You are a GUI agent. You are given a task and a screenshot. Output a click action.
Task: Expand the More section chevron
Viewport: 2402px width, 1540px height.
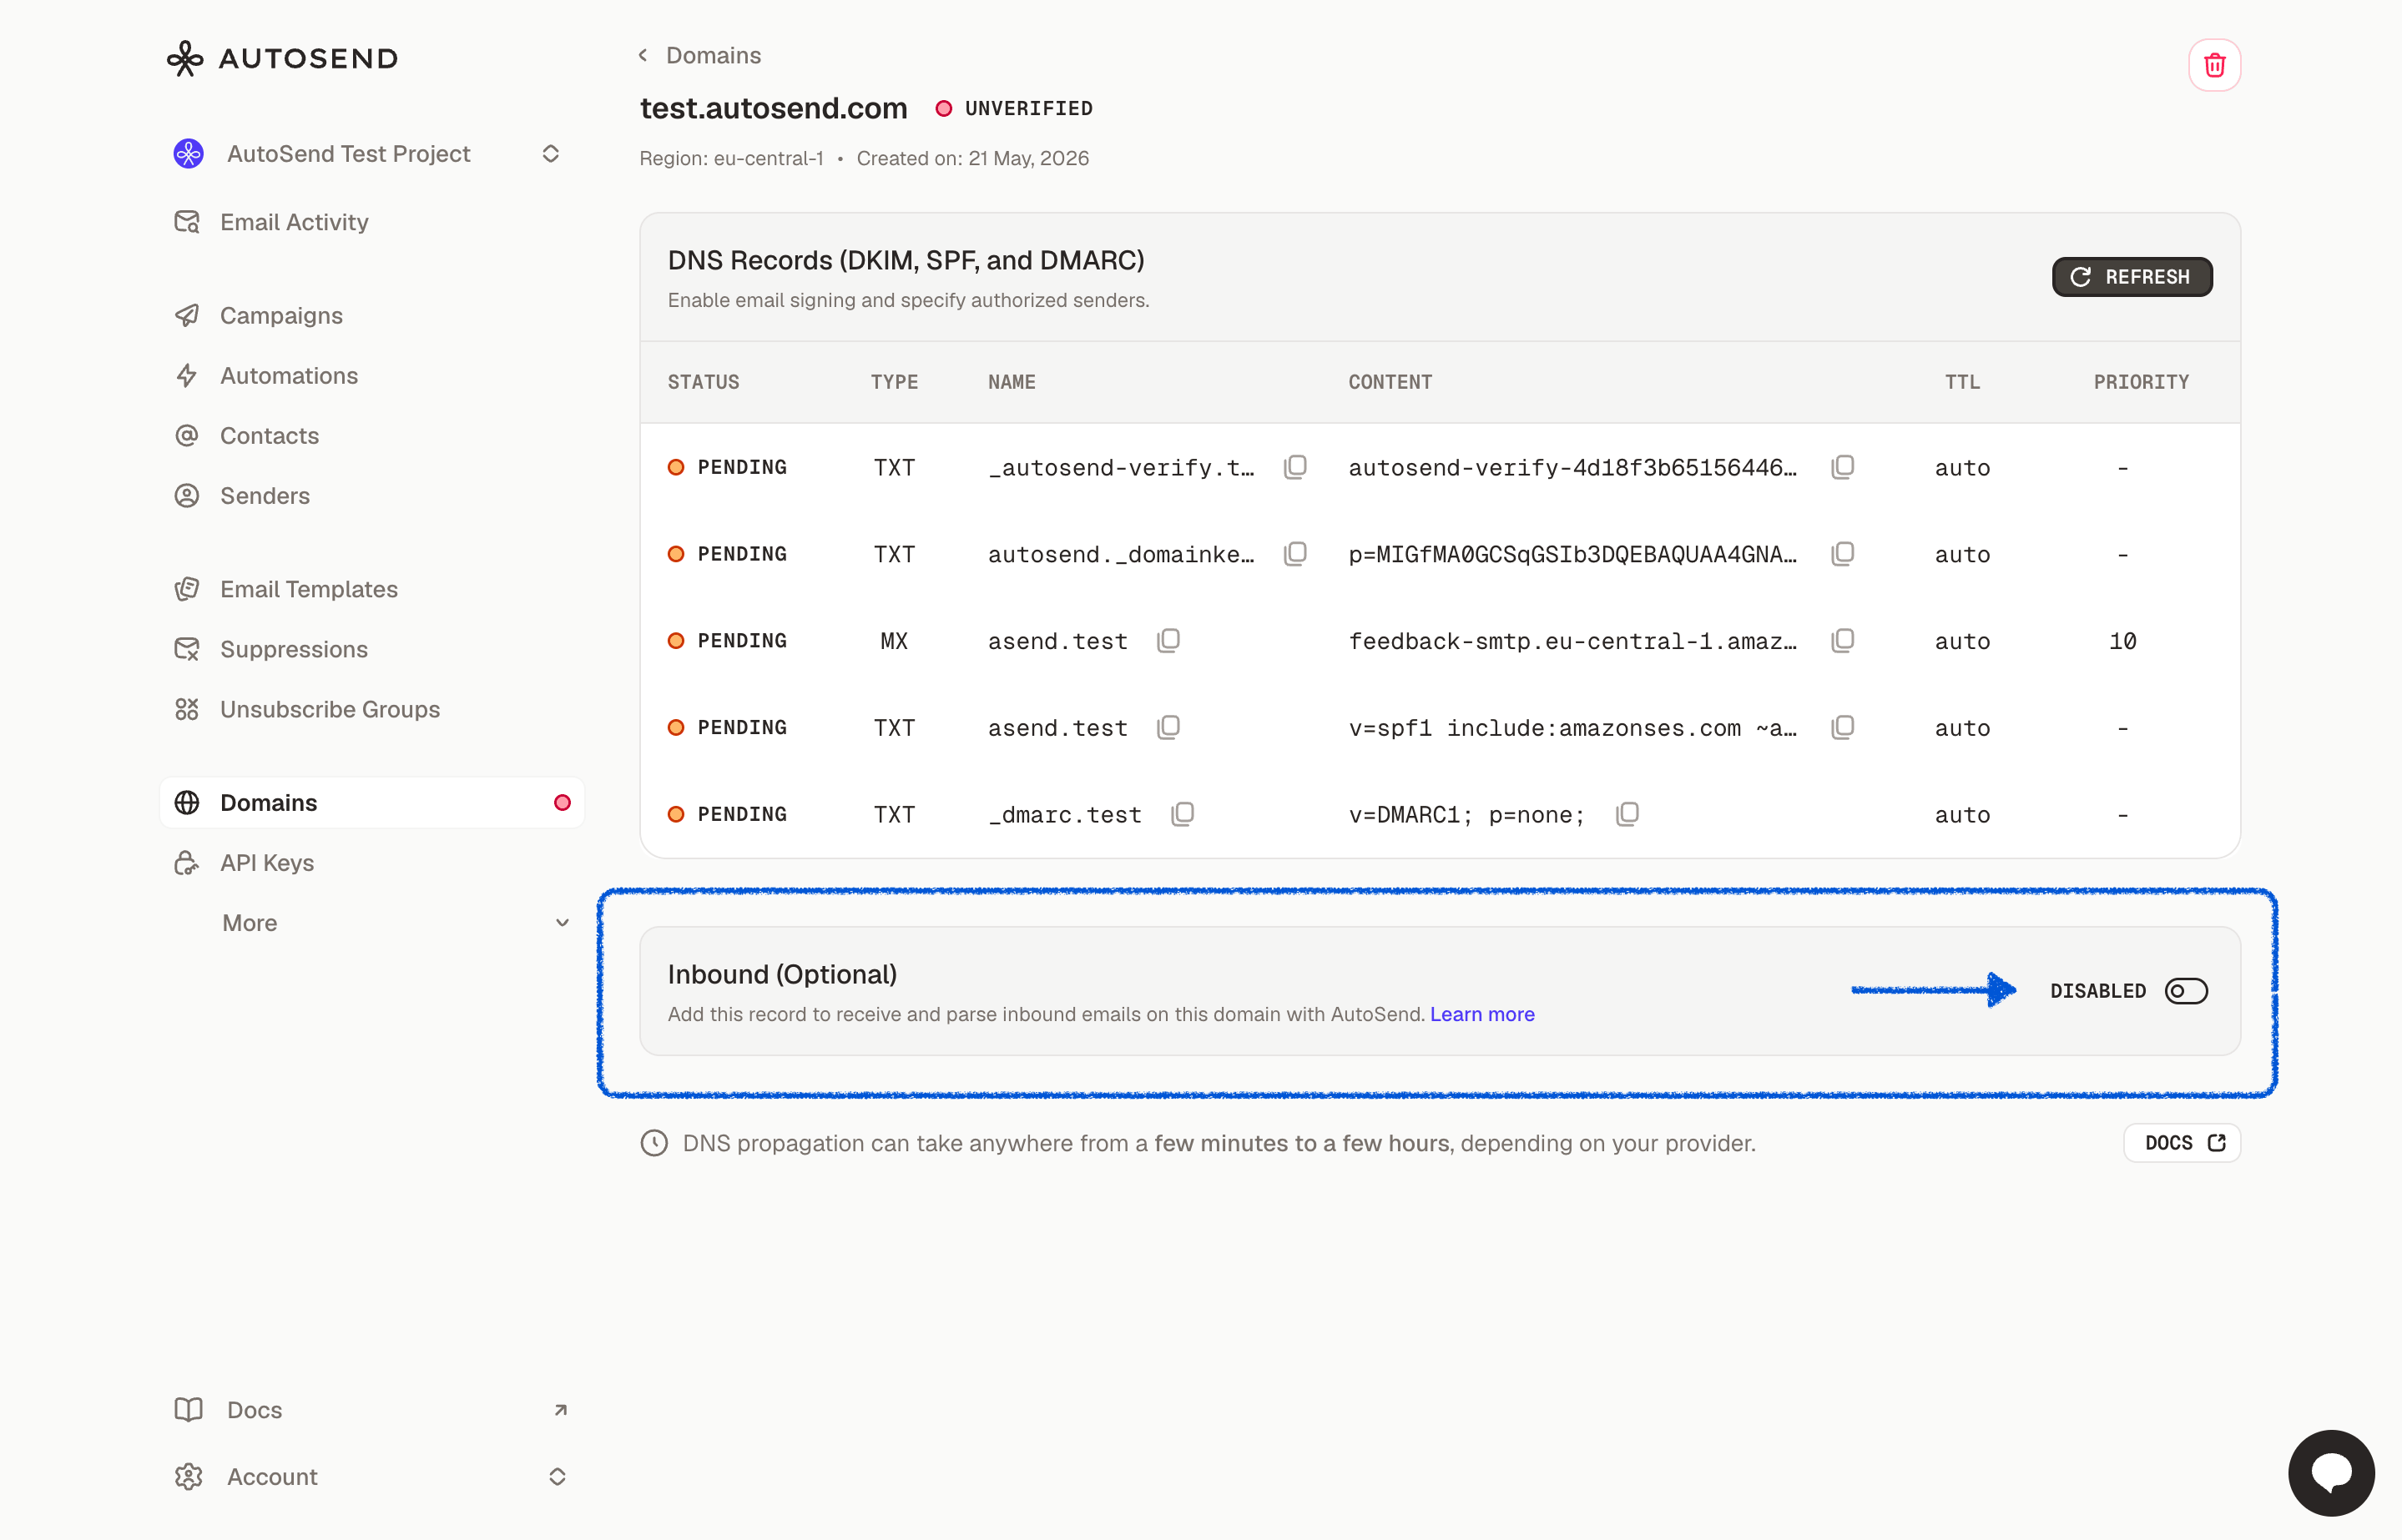[563, 923]
